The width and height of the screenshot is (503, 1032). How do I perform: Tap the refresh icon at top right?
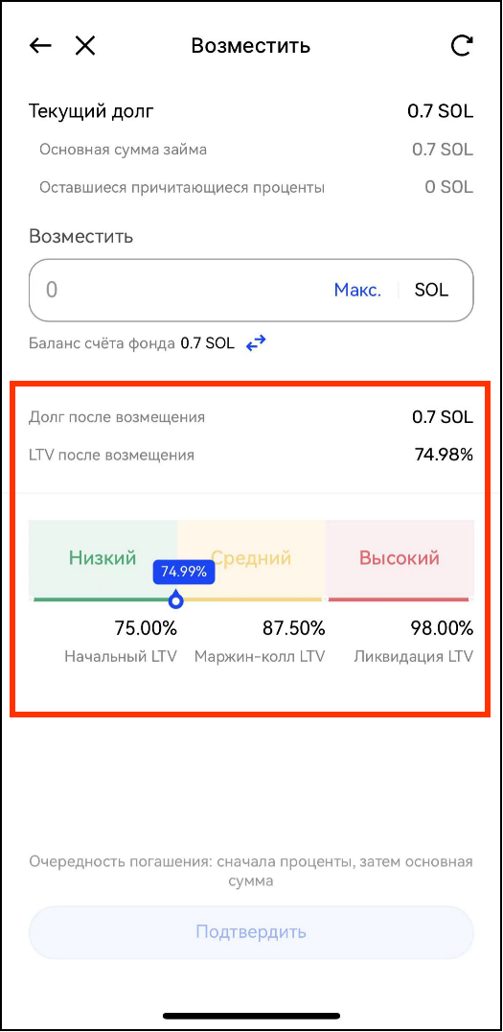pos(462,45)
